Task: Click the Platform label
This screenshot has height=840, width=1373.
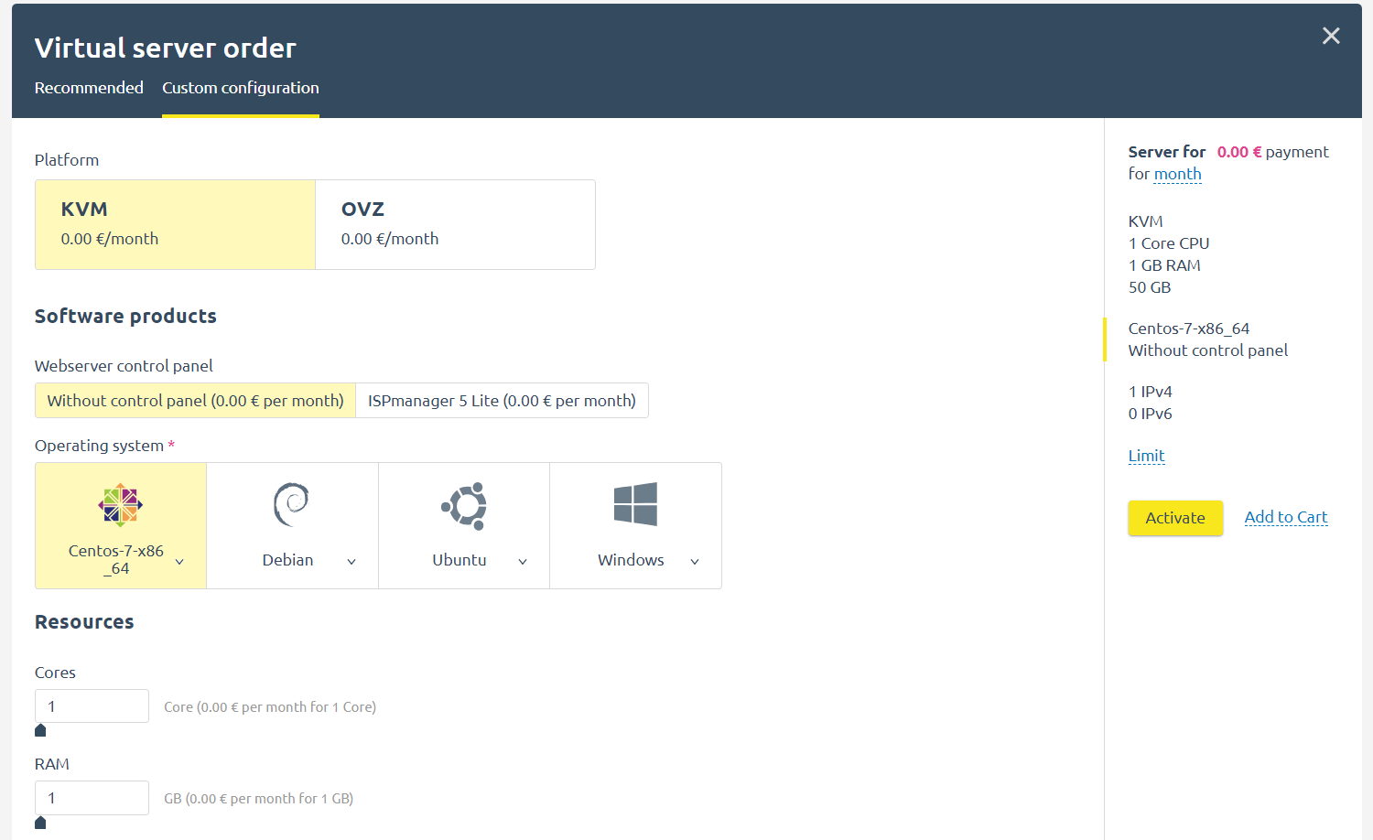Action: click(x=67, y=160)
